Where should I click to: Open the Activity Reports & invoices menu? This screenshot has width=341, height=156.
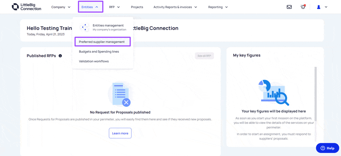175,7
